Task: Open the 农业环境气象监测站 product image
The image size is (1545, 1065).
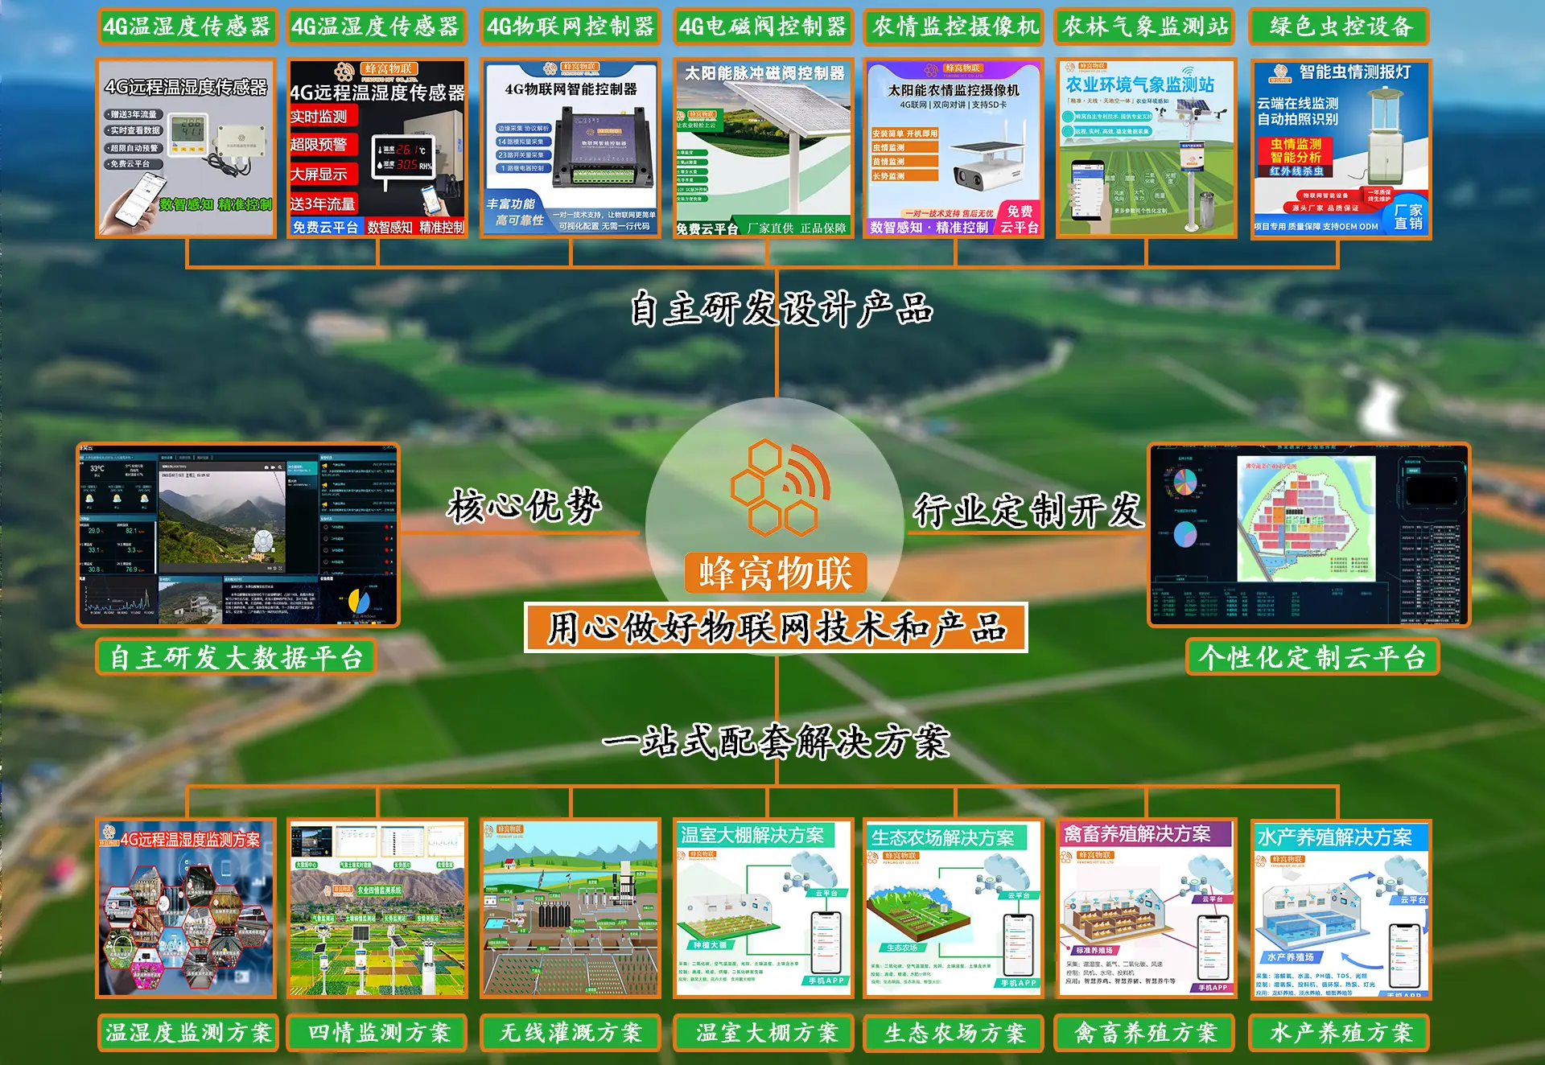Action: [x=1147, y=148]
